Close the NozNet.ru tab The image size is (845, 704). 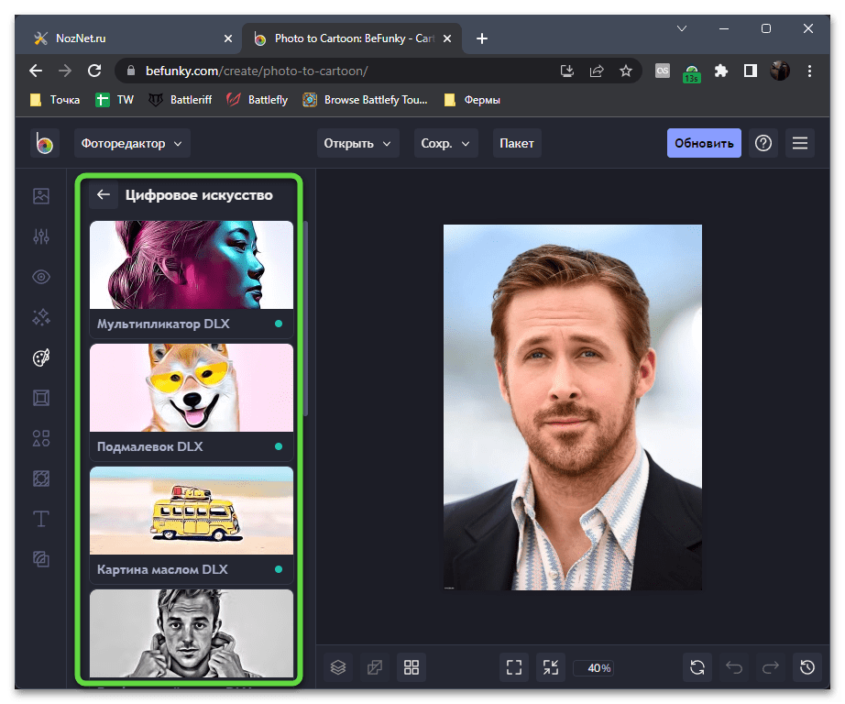pos(228,38)
